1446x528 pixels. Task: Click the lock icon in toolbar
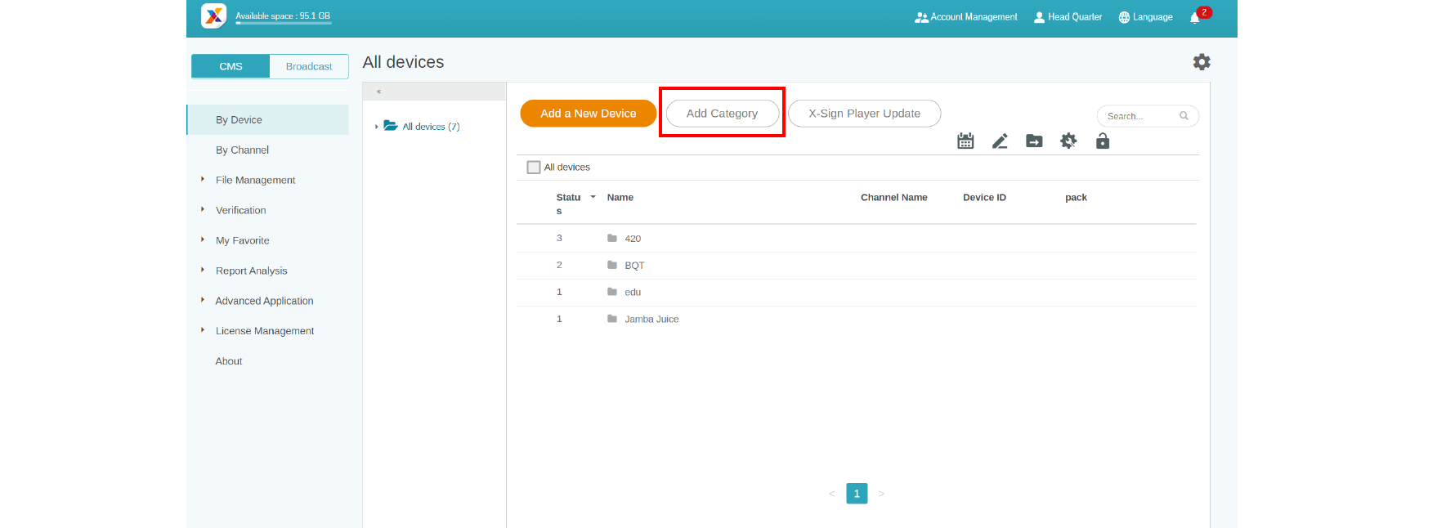point(1103,141)
